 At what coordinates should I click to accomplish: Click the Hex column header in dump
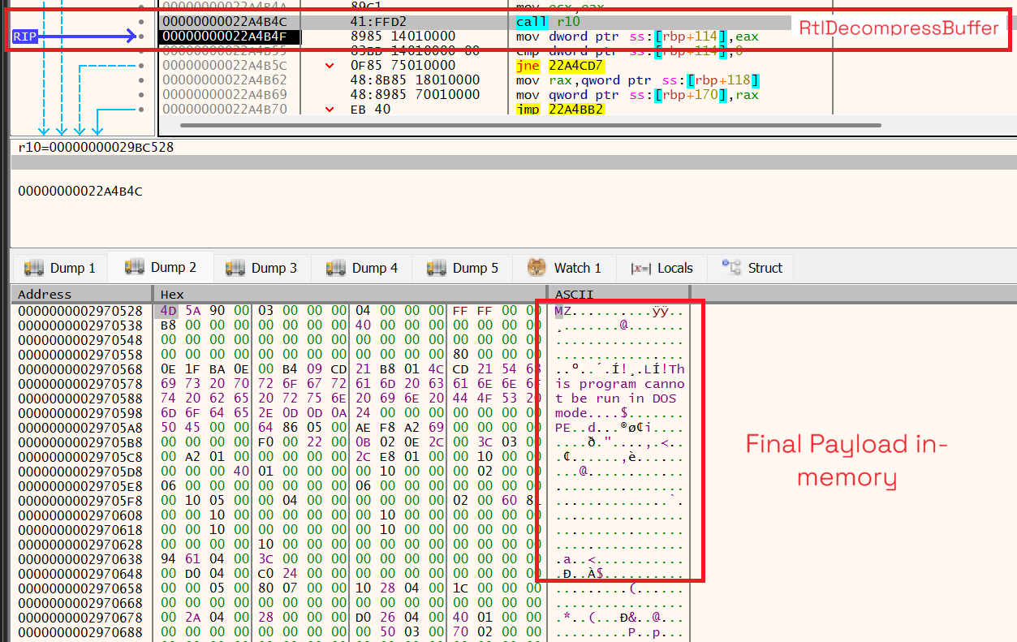pyautogui.click(x=351, y=294)
